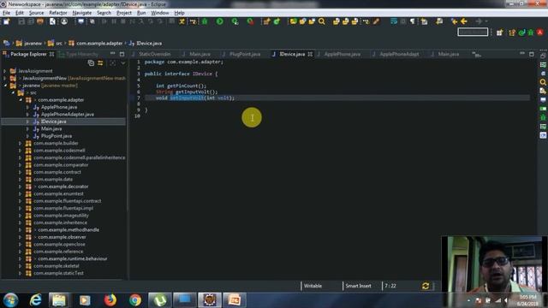Click the sync icon in status bar
The height and width of the screenshot is (308, 548).
pyautogui.click(x=426, y=286)
